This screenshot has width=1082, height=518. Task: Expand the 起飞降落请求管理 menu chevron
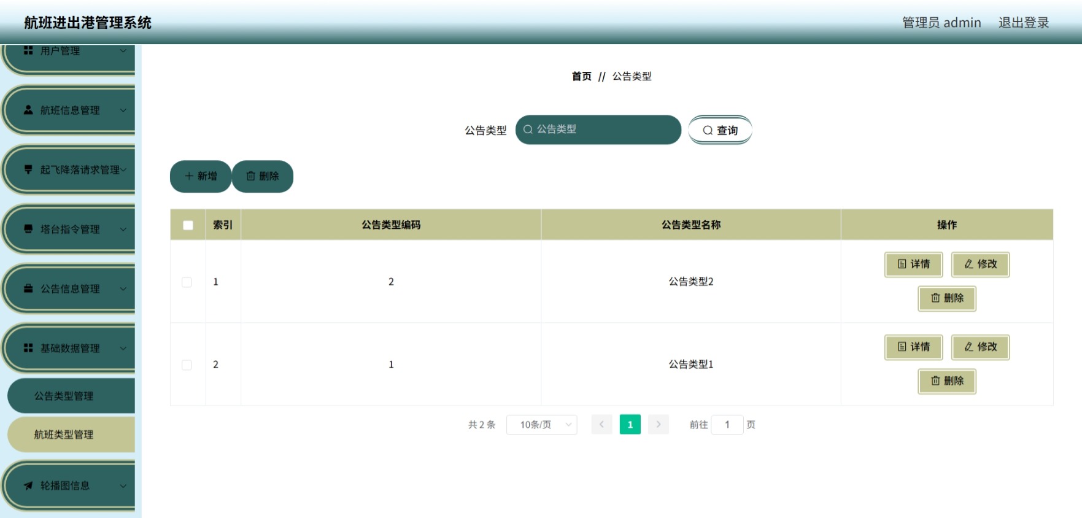(123, 170)
